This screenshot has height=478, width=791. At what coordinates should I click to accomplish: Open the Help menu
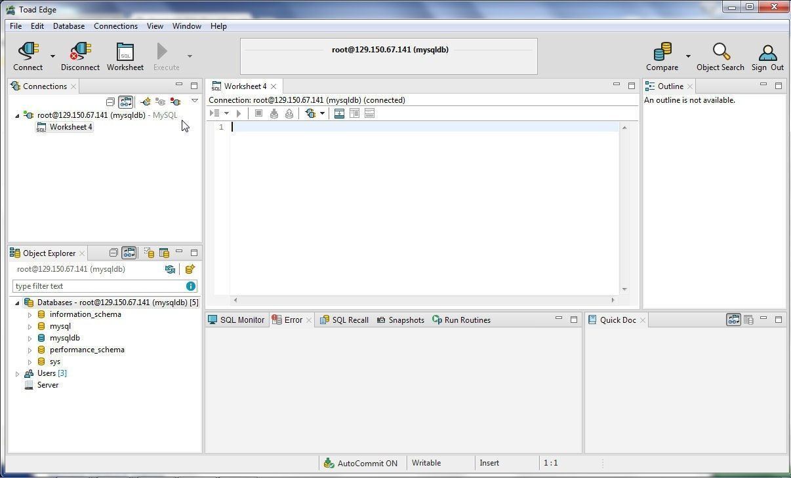(218, 26)
